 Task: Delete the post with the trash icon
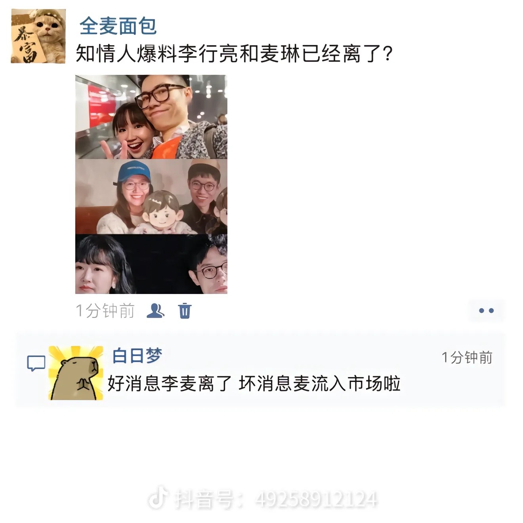(185, 311)
